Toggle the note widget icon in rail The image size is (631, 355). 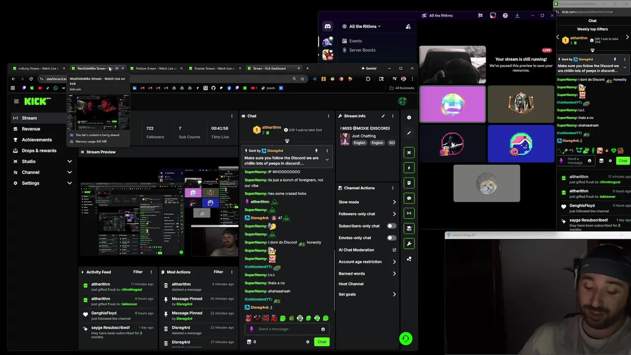pos(409,183)
